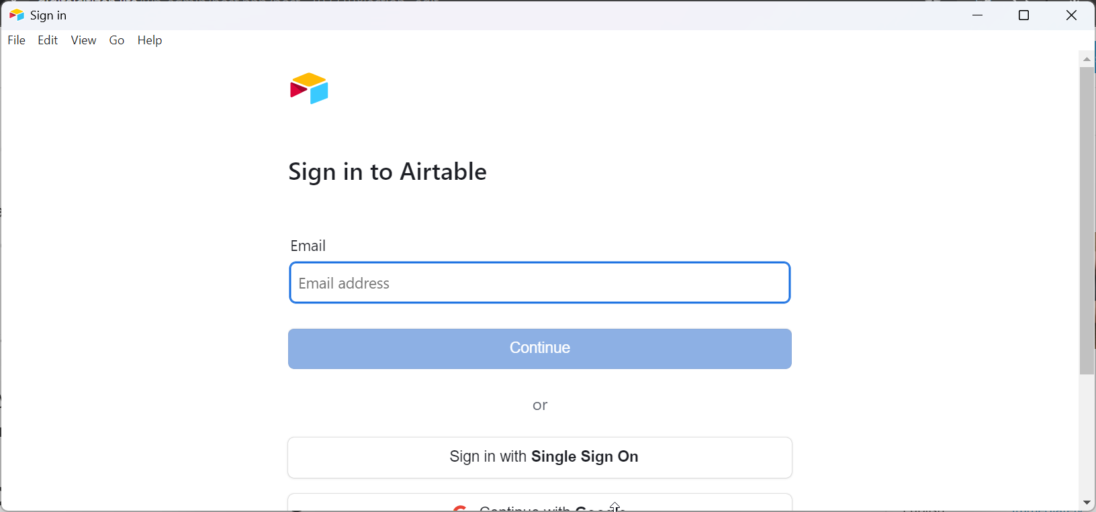Open the Go menu

click(x=117, y=40)
